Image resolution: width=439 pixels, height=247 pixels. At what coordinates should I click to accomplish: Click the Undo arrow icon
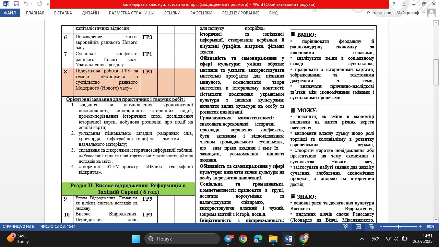tap(26, 4)
